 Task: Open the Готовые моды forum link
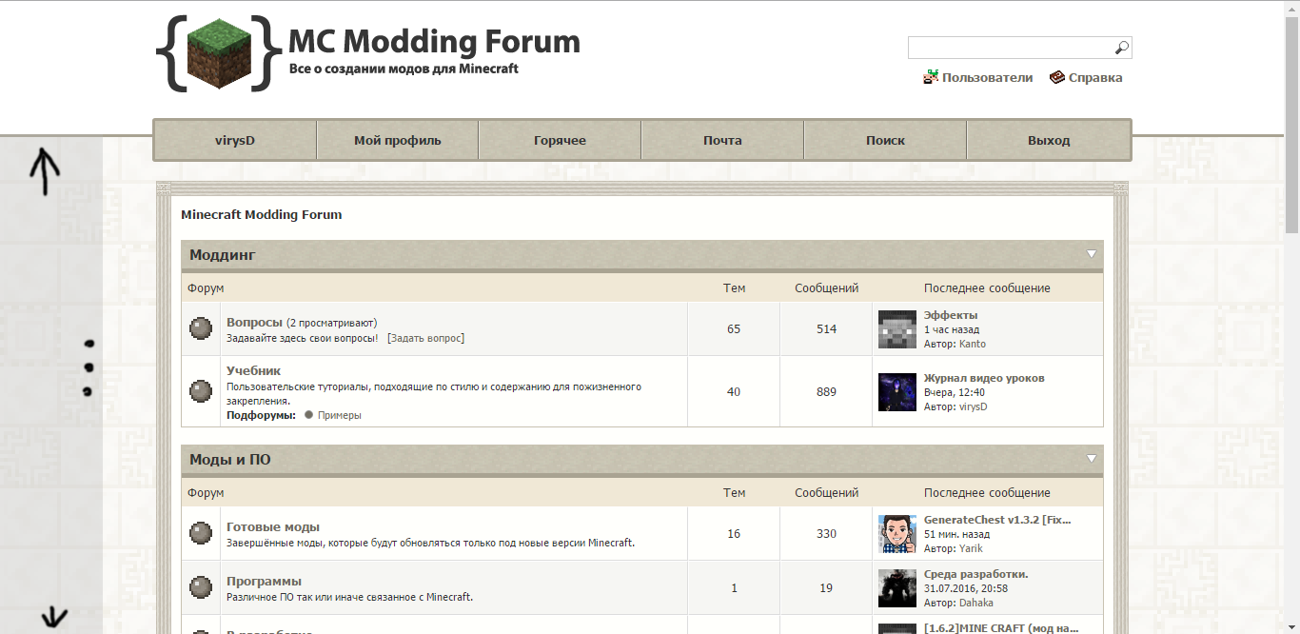coord(273,526)
